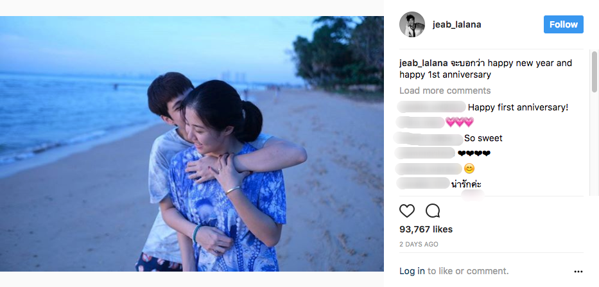Screen dimensions: 599x287
Task: Click blurred username beside 'So sweet'
Action: point(429,138)
